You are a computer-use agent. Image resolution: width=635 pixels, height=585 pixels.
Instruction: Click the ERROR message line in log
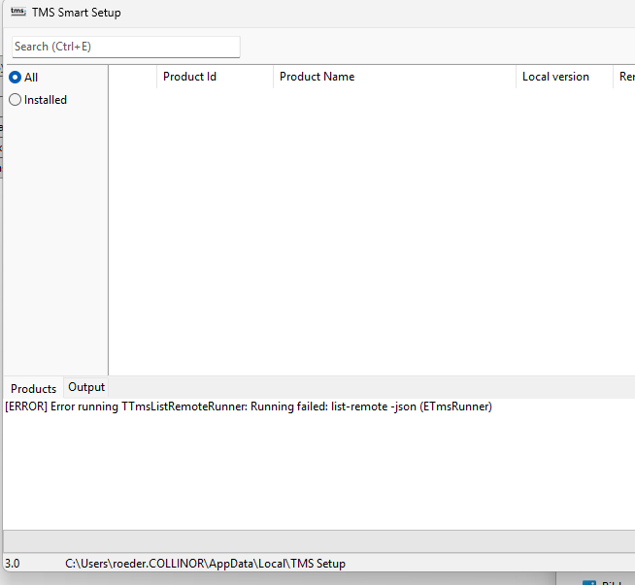pyautogui.click(x=249, y=406)
